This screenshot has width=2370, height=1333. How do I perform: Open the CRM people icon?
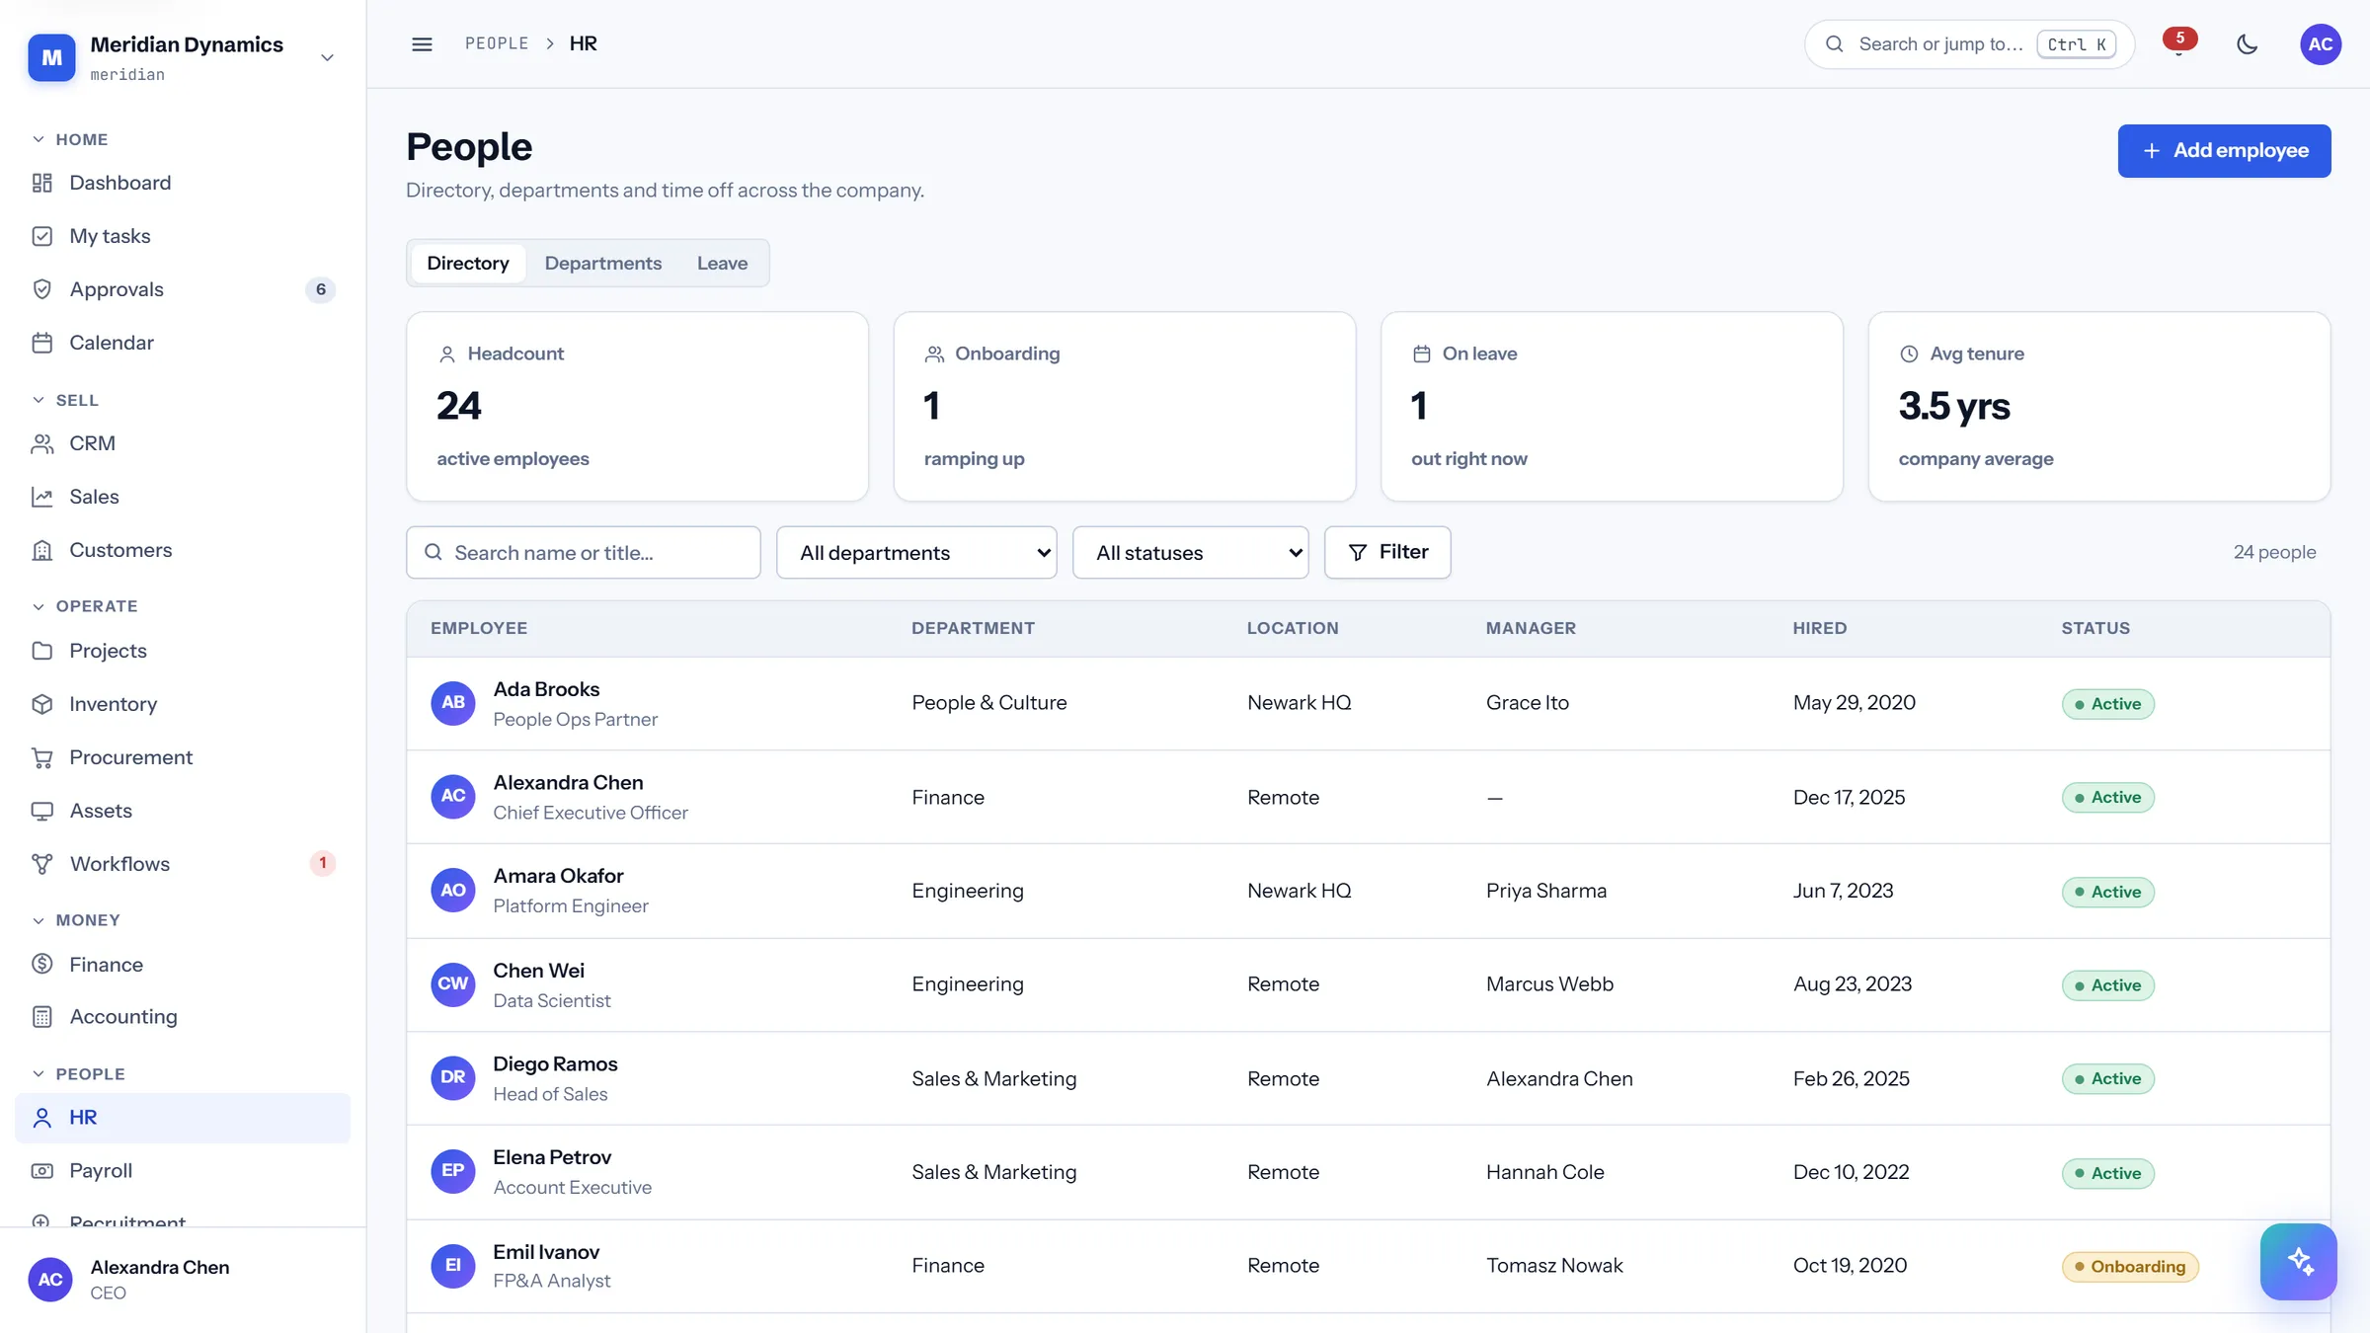pyautogui.click(x=41, y=443)
